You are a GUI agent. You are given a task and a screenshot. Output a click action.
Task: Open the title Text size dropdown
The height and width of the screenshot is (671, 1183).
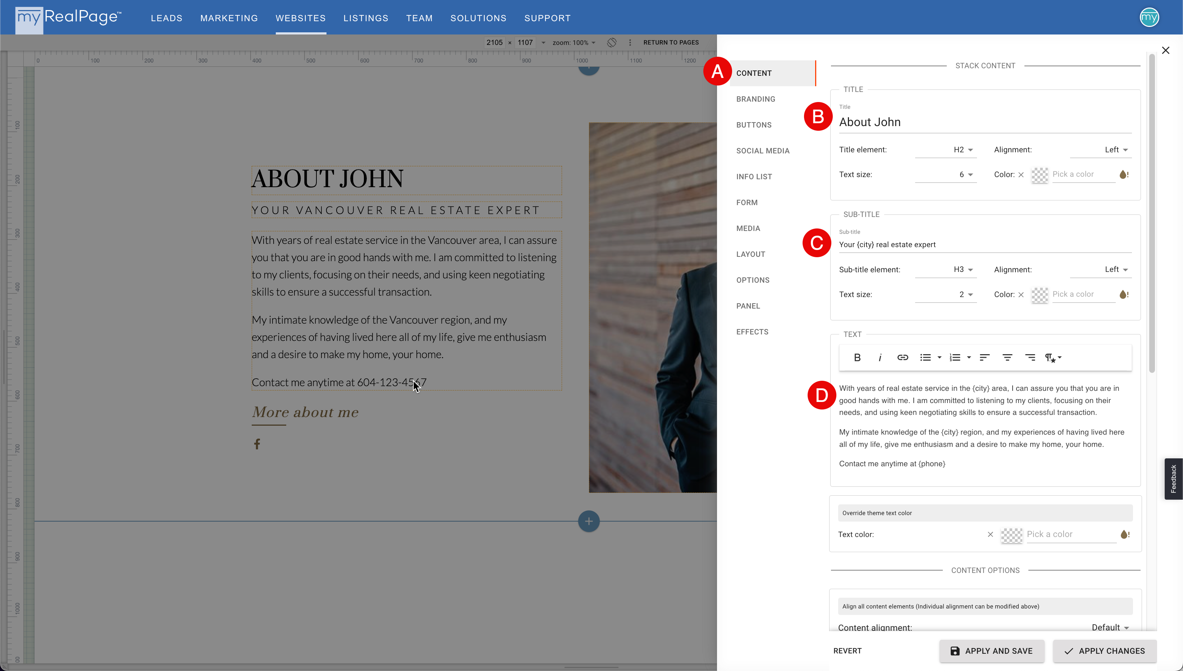[945, 175]
